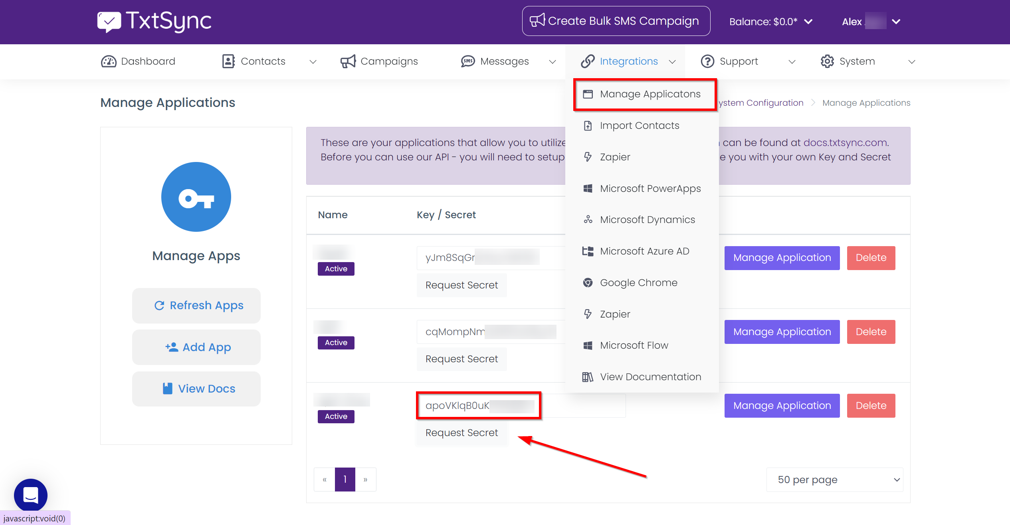Click the megaphone icon in Create Bulk SMS Campaign
The width and height of the screenshot is (1010, 525).
click(x=537, y=20)
